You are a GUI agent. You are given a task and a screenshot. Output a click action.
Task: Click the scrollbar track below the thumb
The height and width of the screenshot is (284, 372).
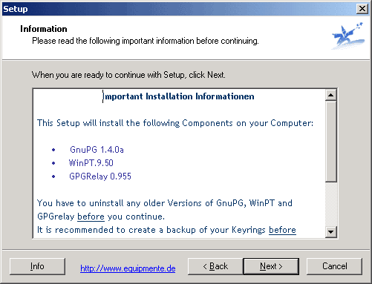pos(331,204)
